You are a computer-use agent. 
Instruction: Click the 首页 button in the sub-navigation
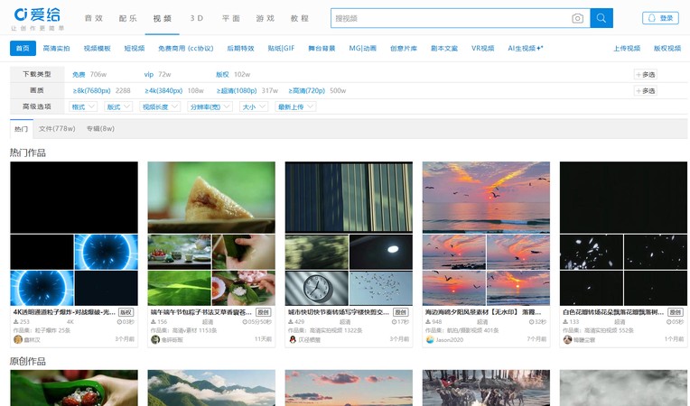coord(23,49)
